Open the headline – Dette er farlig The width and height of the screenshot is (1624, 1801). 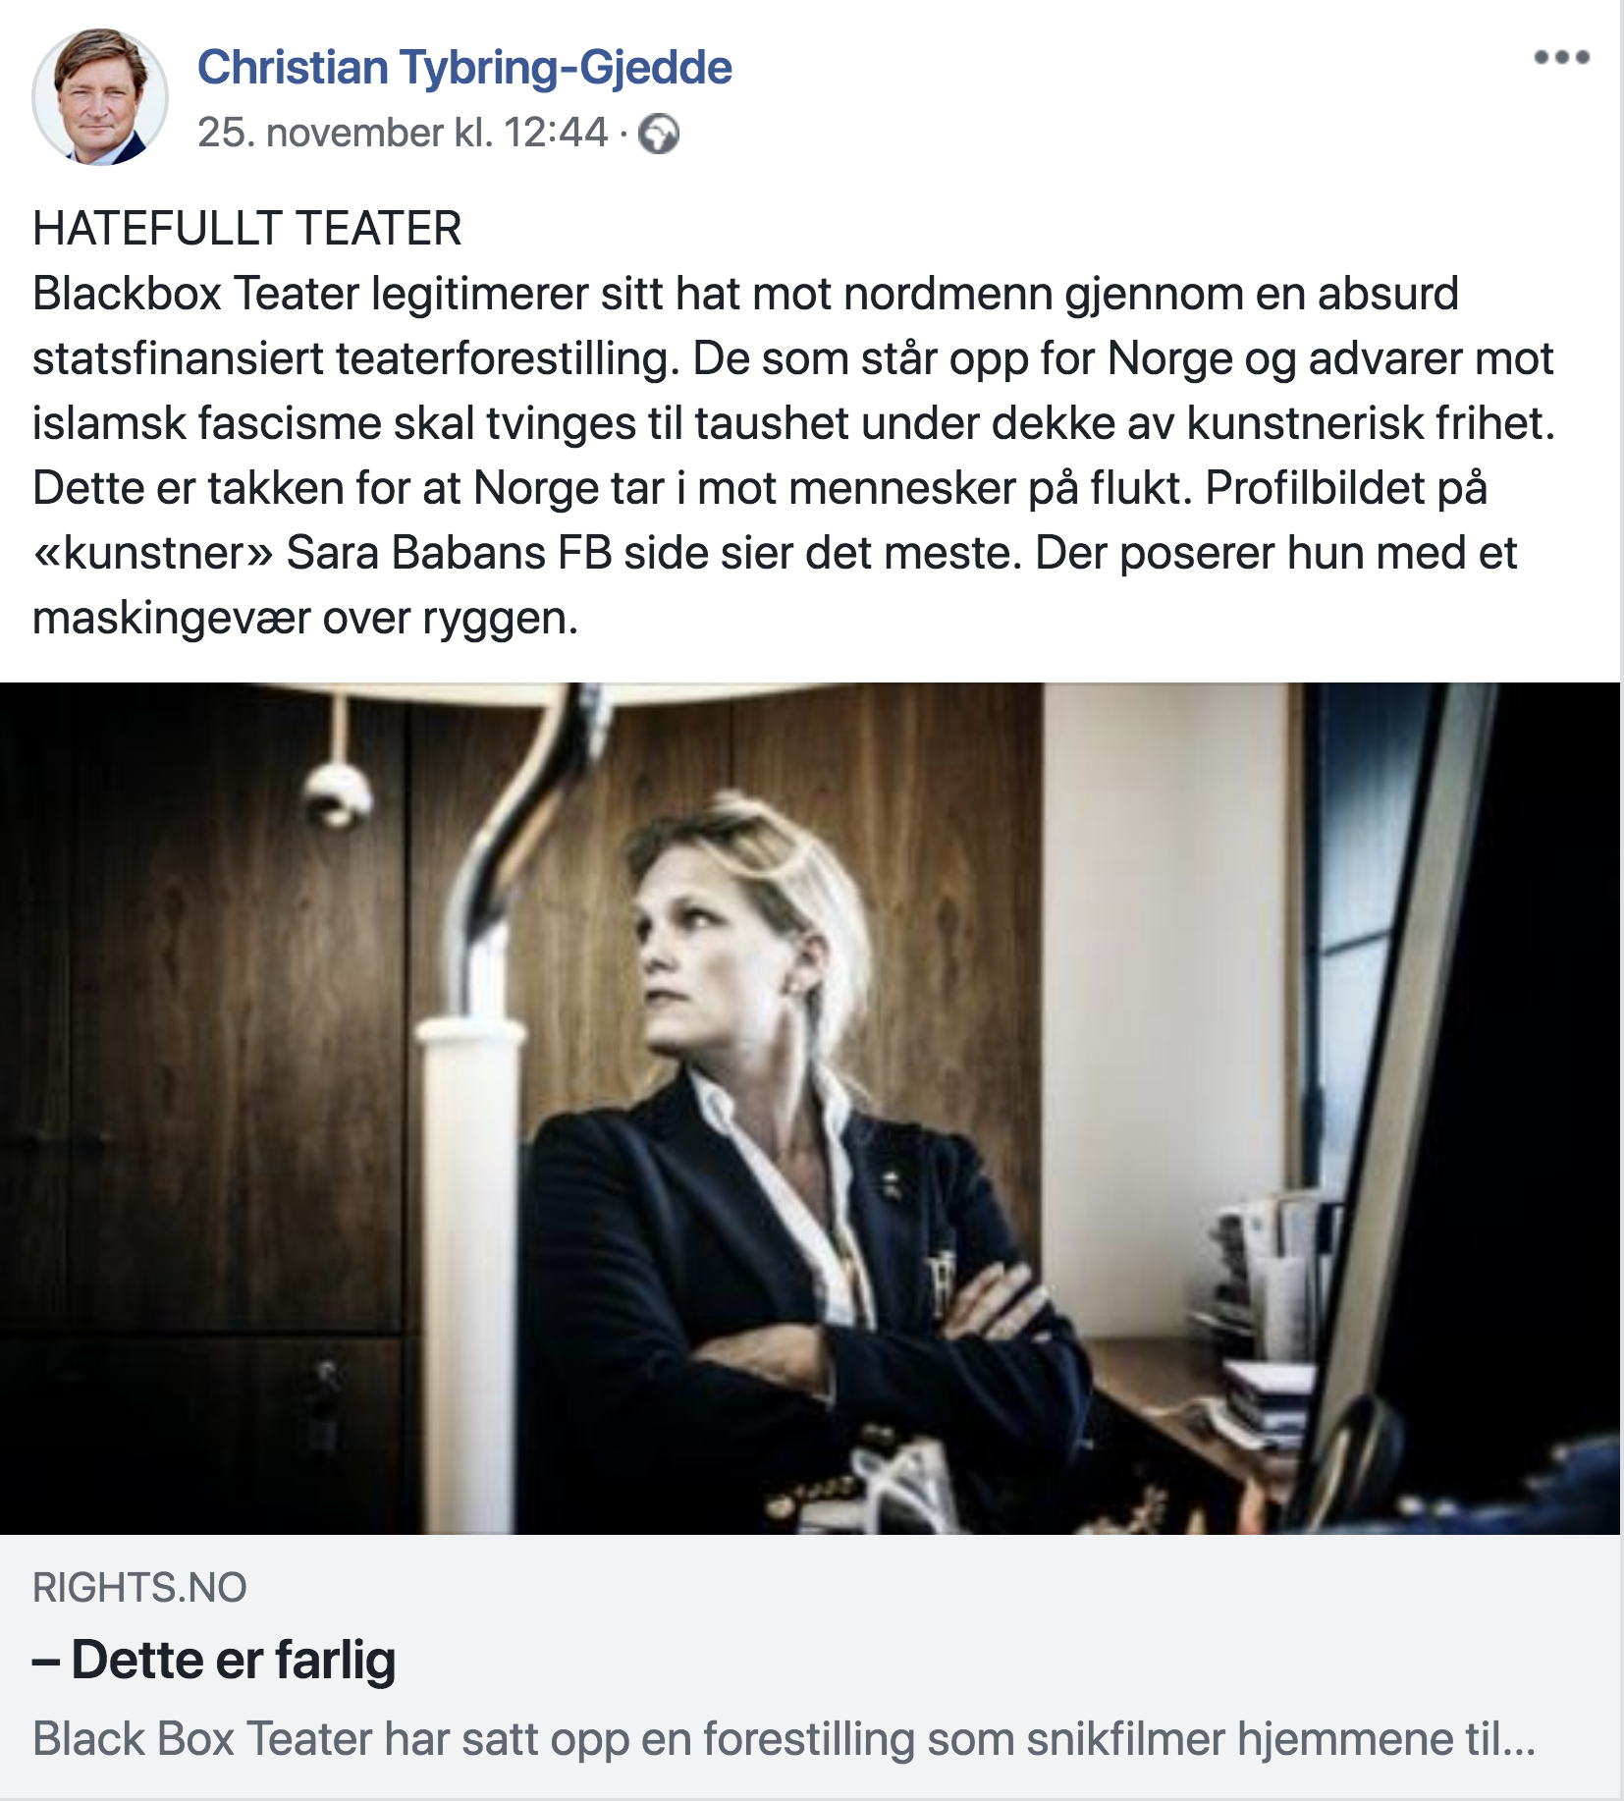point(214,1660)
